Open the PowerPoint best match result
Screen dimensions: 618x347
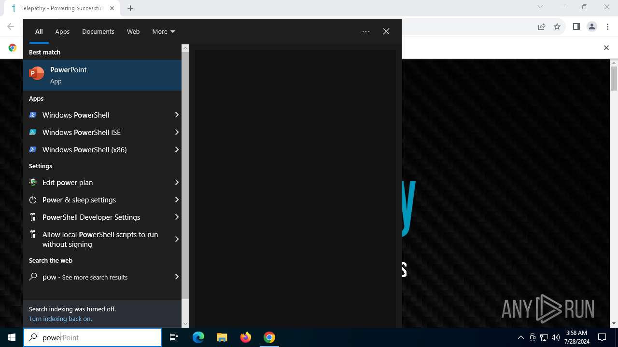[x=102, y=75]
